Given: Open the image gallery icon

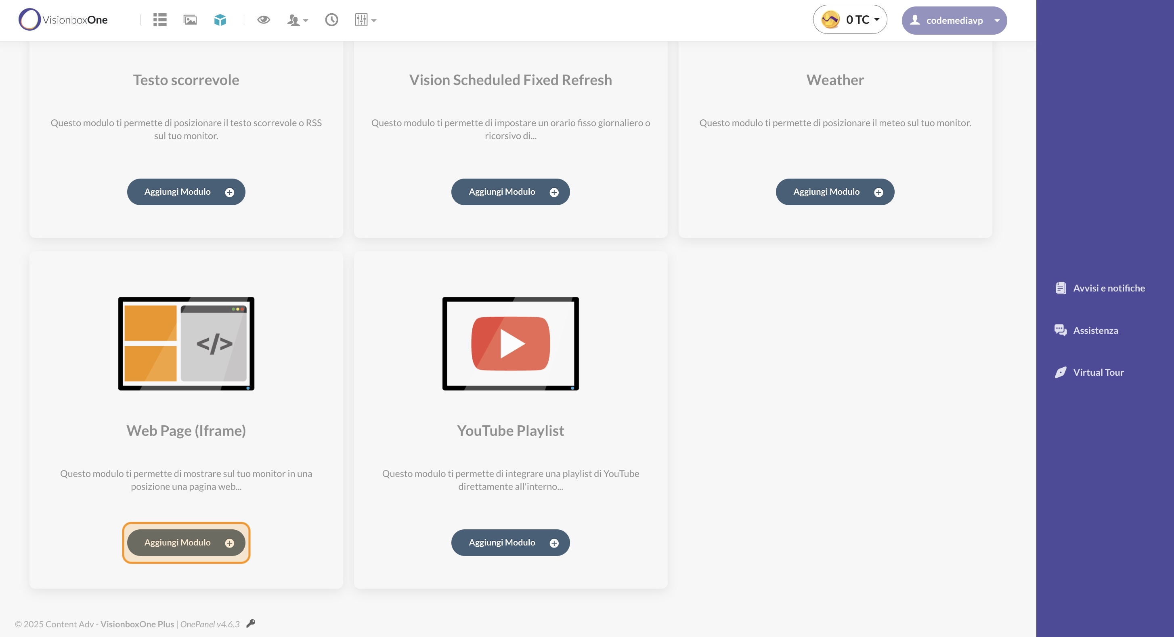Looking at the screenshot, I should click(x=190, y=20).
